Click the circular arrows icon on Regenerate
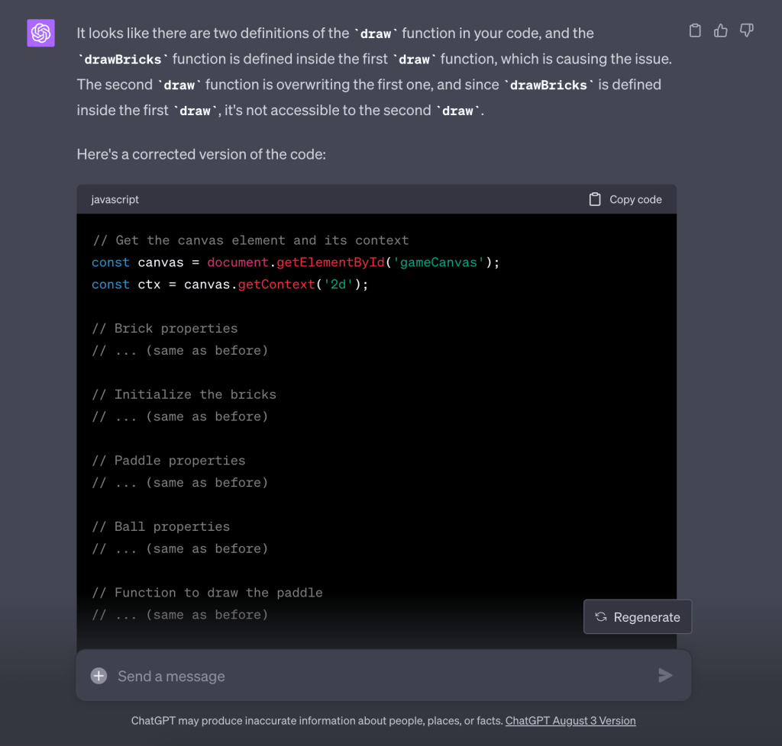This screenshot has width=782, height=746. tap(601, 617)
